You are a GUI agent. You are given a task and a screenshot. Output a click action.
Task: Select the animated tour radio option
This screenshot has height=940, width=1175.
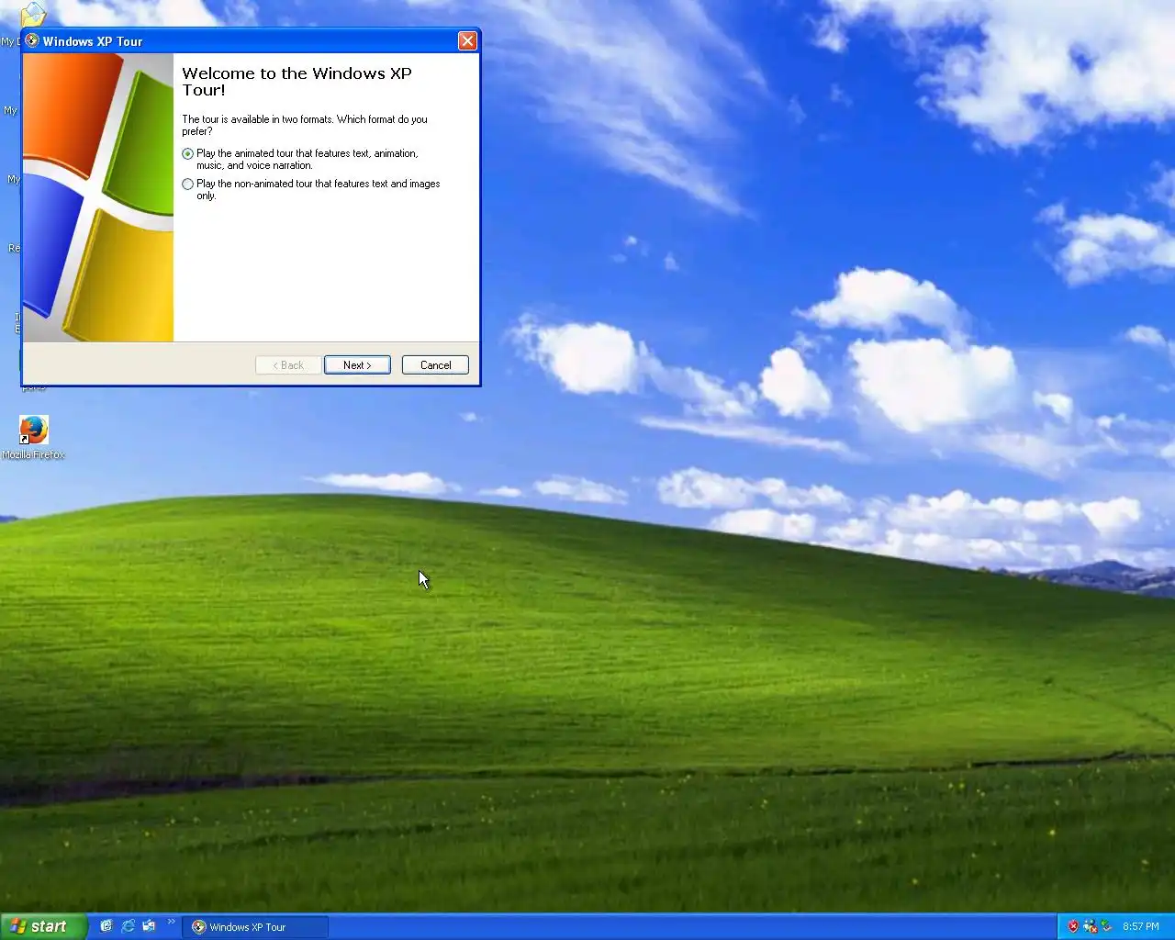pyautogui.click(x=188, y=153)
